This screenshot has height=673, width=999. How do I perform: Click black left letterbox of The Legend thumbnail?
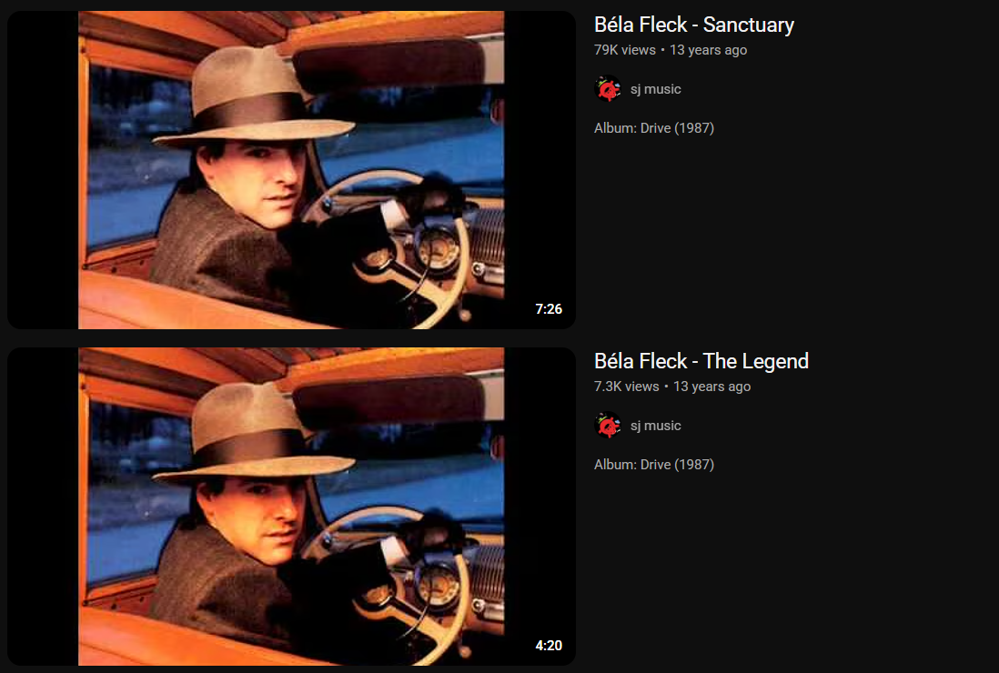coord(43,507)
